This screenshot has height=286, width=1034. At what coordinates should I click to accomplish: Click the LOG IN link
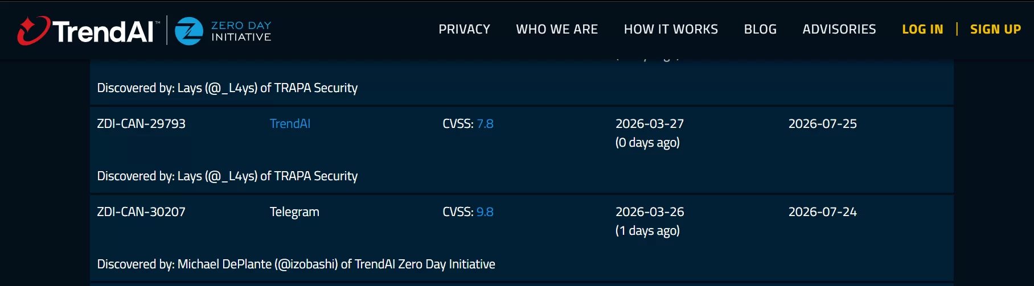[922, 29]
